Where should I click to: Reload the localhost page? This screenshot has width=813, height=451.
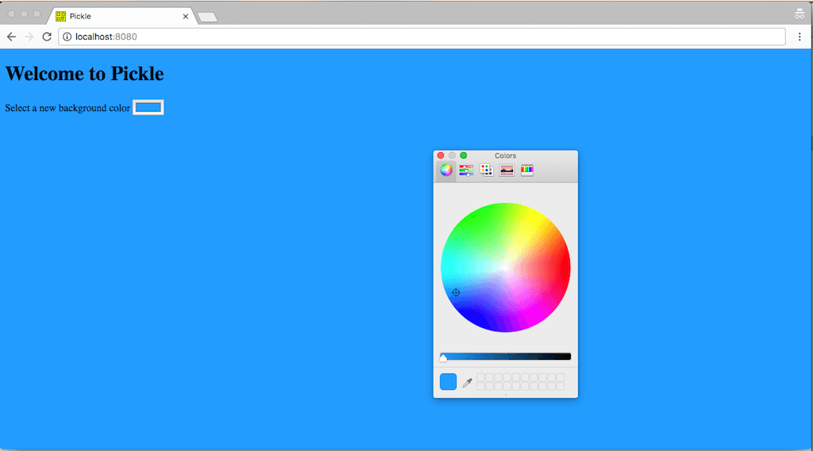[x=47, y=36]
